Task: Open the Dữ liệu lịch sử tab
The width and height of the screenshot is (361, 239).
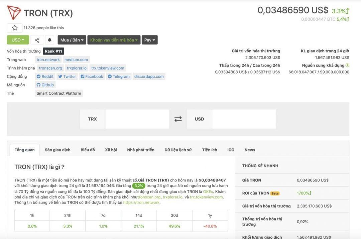Action: [x=178, y=150]
